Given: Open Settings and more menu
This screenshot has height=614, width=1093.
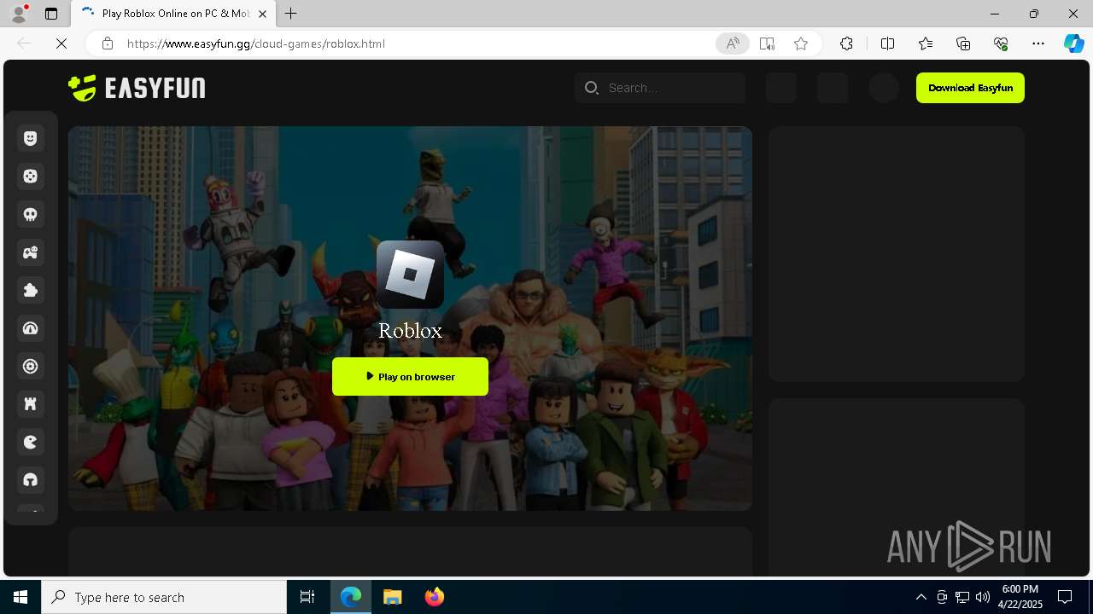Looking at the screenshot, I should click(x=1038, y=43).
